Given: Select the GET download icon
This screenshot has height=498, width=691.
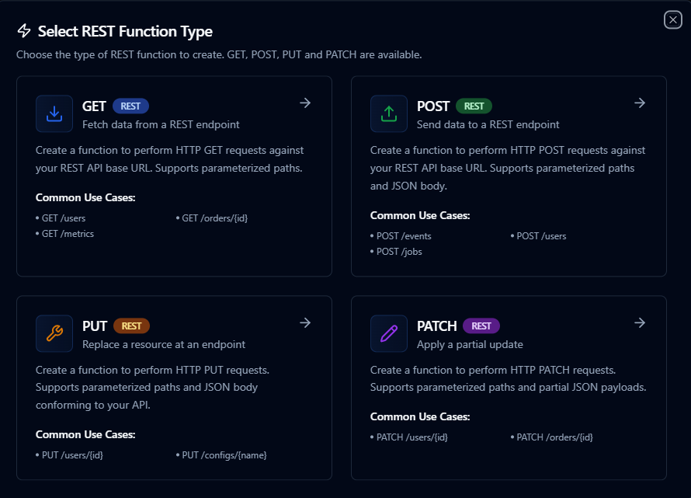Looking at the screenshot, I should click(54, 113).
